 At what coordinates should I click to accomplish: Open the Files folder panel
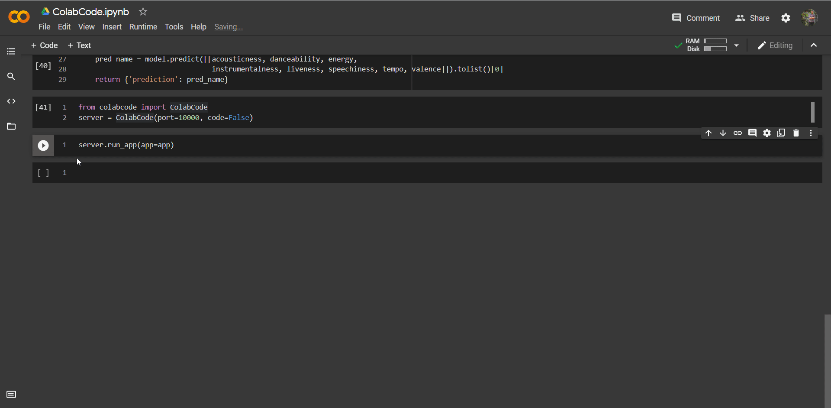click(x=11, y=126)
